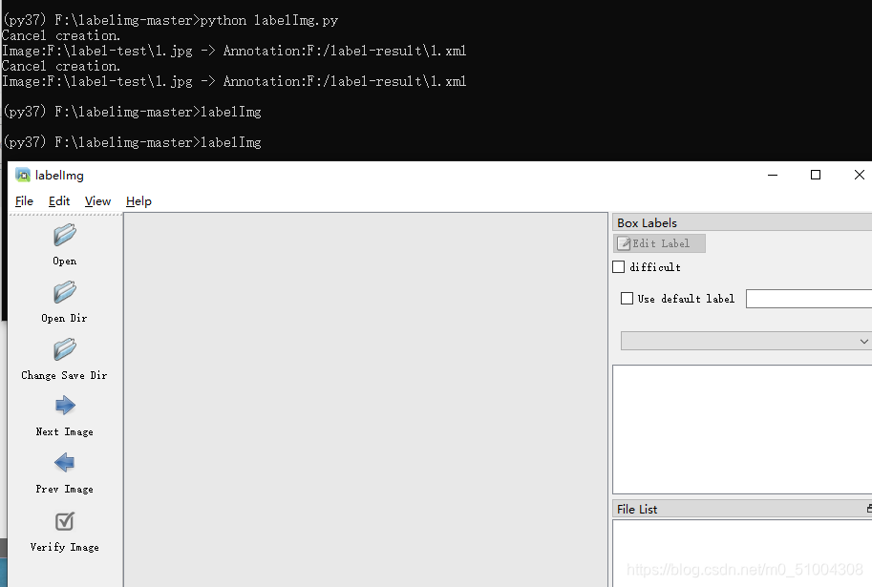Screen dimensions: 872x587
Task: Click the labelImg app icon in title bar
Action: point(23,175)
